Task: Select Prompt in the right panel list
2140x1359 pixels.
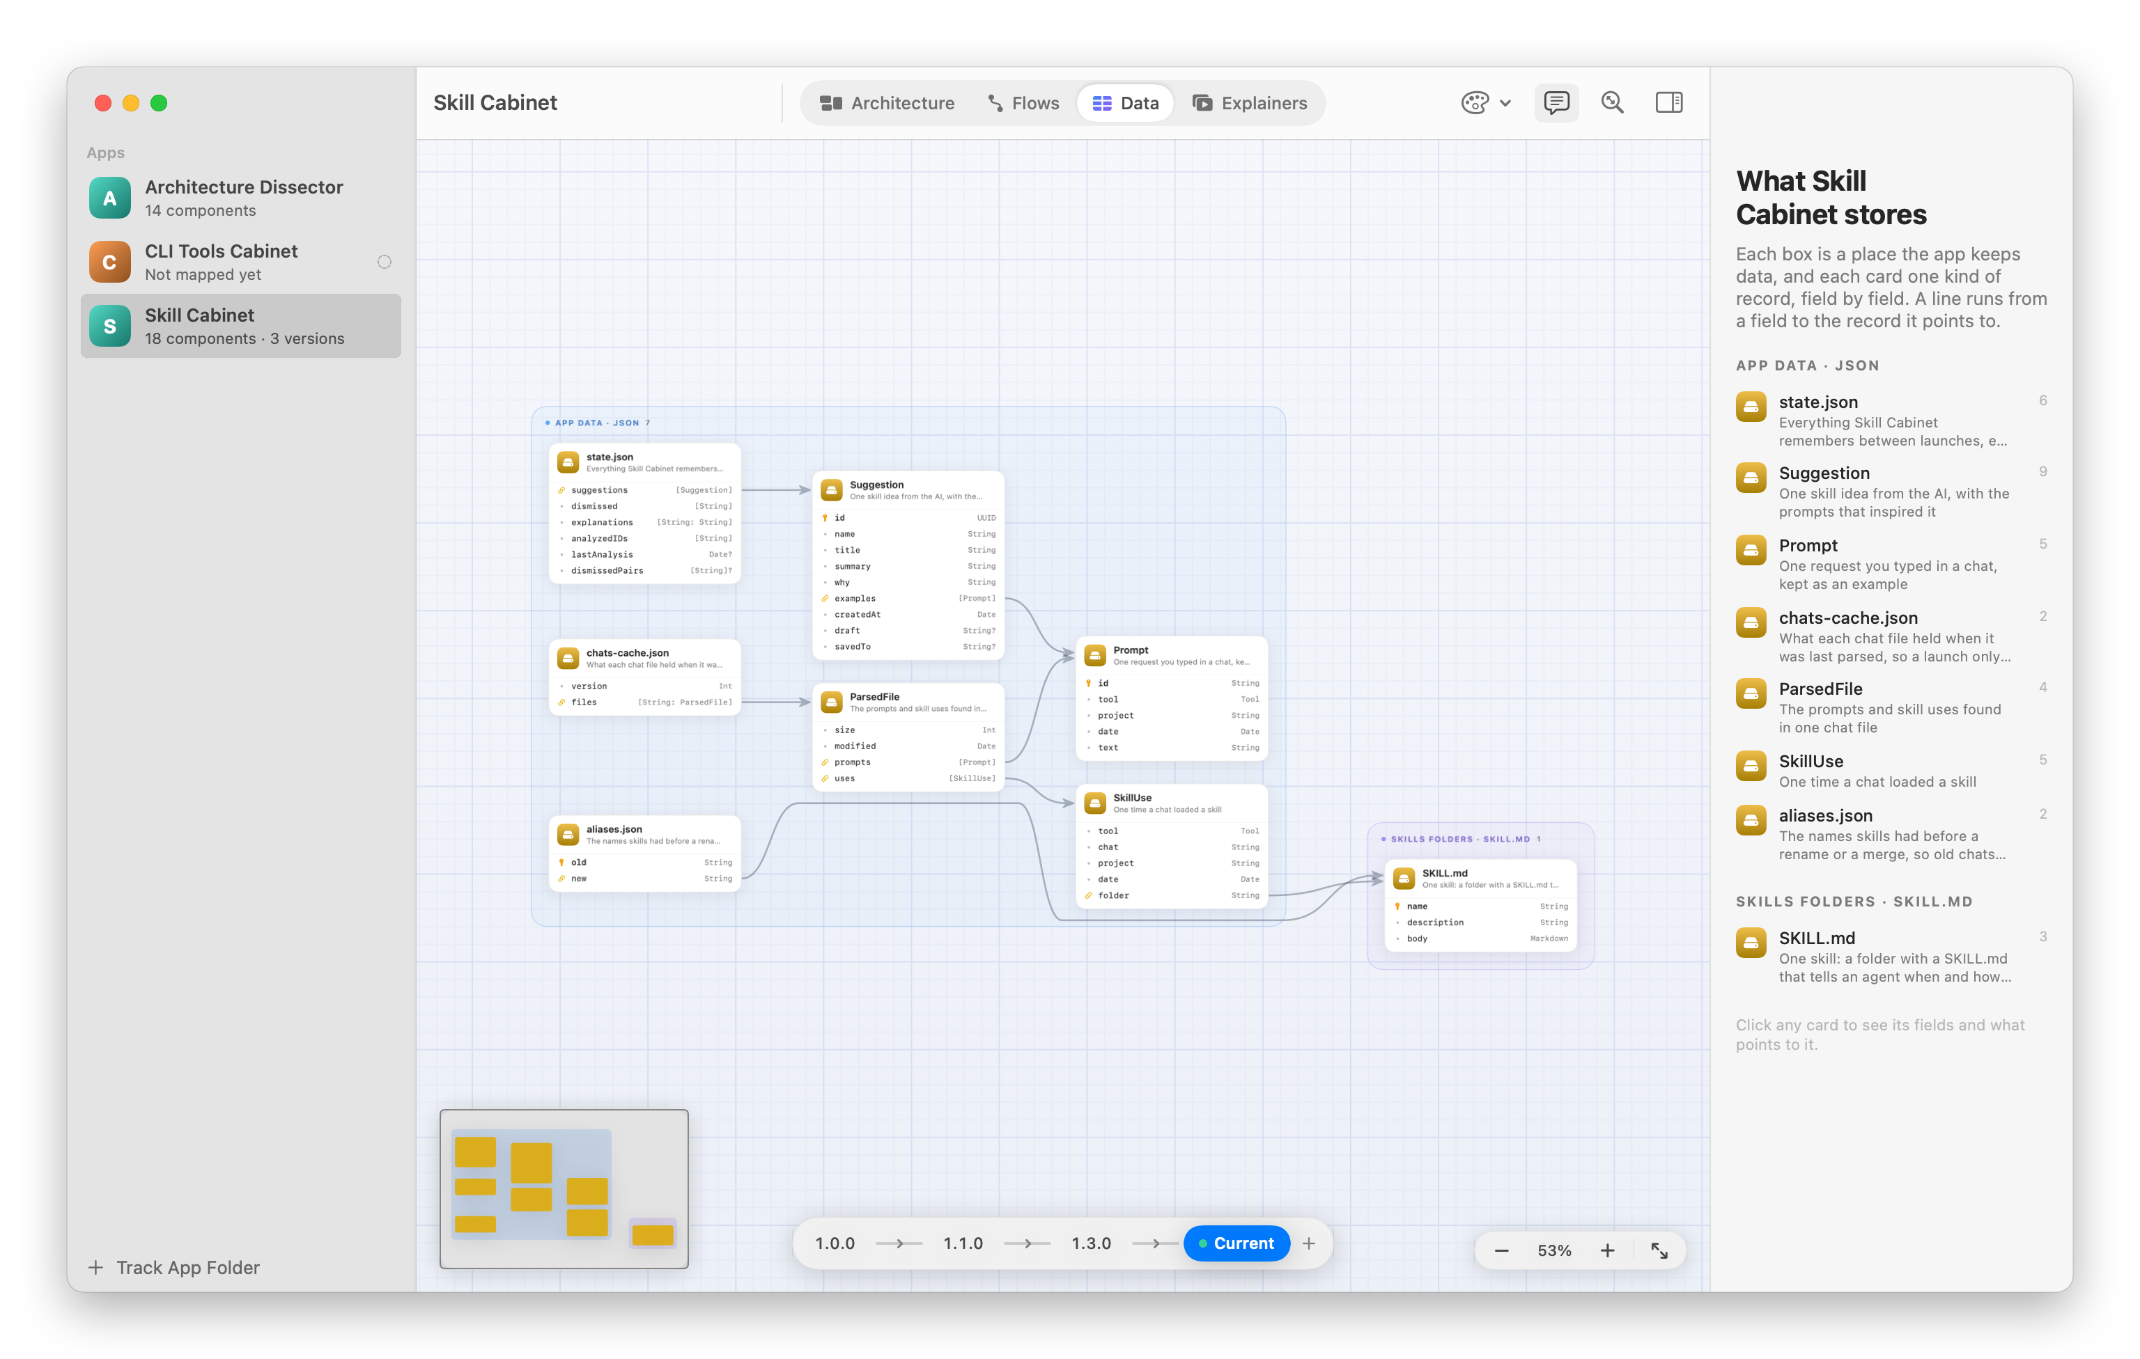Action: 1891,564
